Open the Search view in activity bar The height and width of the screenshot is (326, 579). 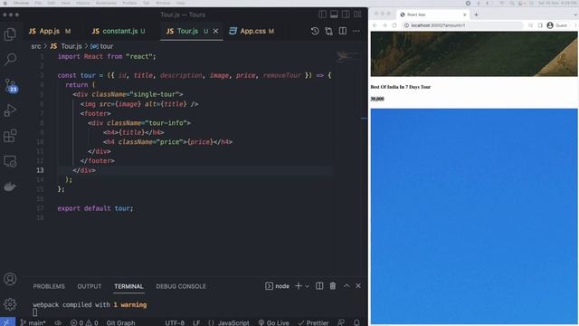pos(10,59)
